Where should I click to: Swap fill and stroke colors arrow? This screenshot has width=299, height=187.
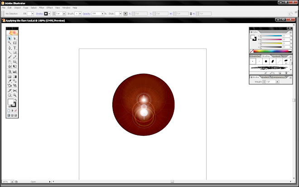(x=16, y=100)
